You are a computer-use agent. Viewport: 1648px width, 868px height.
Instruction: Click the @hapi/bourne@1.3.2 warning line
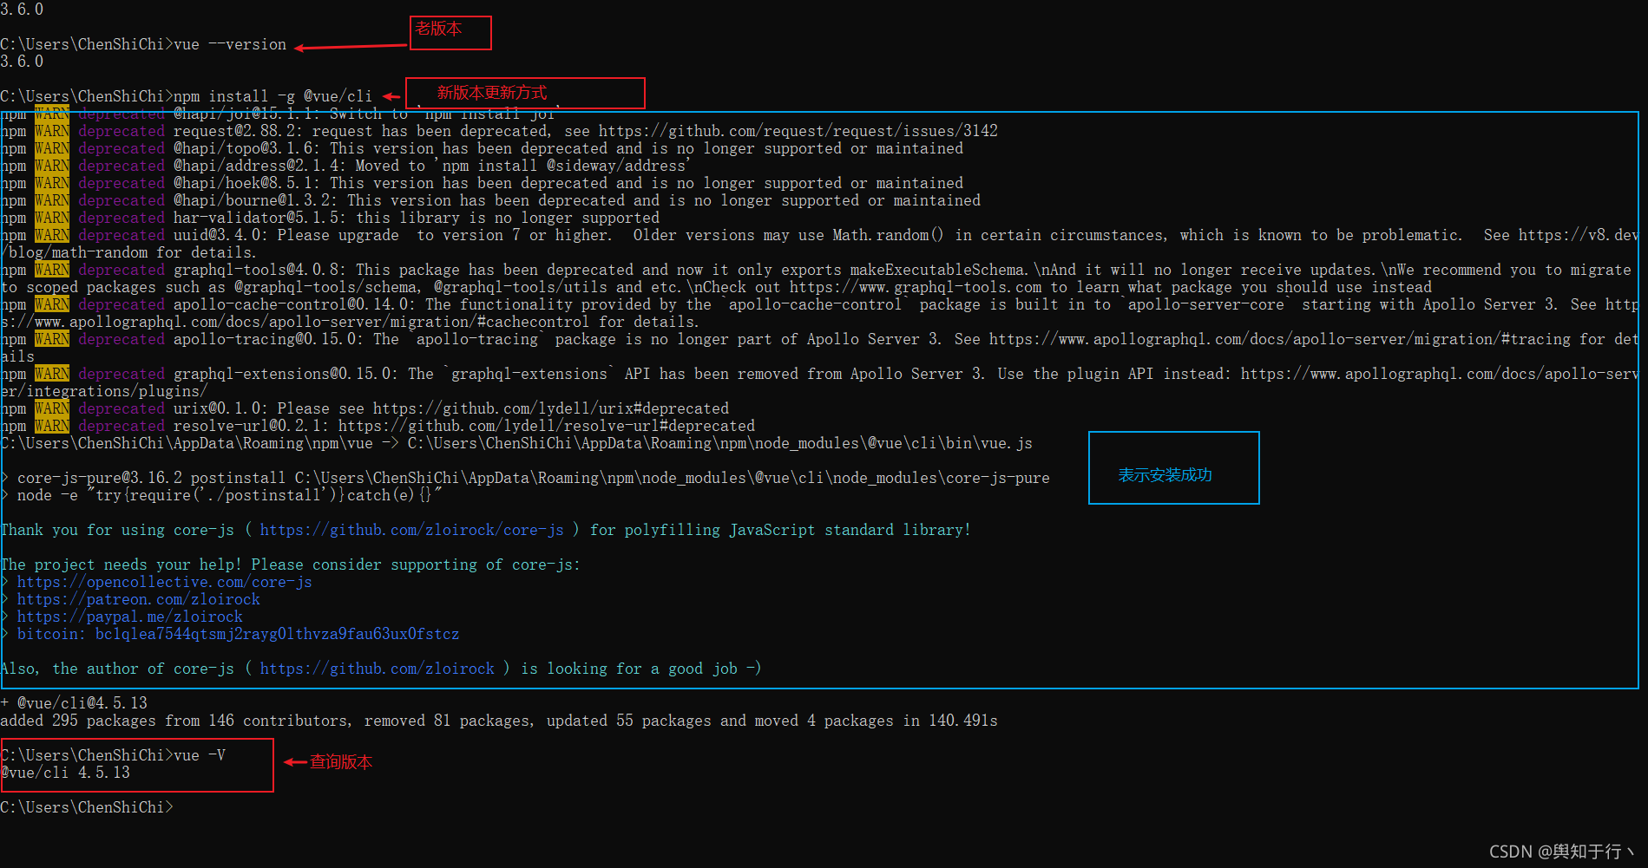pos(490,200)
